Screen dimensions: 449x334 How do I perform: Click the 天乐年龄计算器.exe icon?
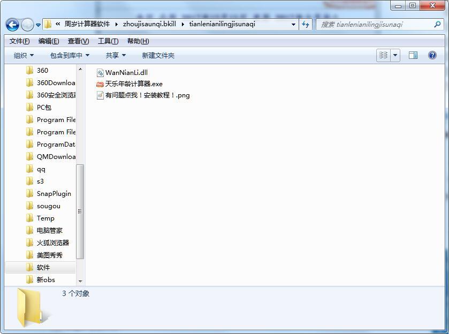[x=100, y=84]
